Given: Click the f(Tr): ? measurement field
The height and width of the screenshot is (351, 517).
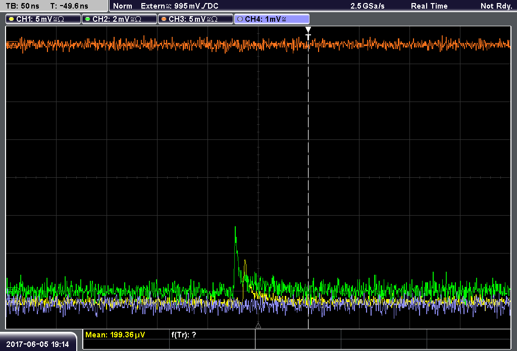Looking at the screenshot, I should tap(184, 335).
